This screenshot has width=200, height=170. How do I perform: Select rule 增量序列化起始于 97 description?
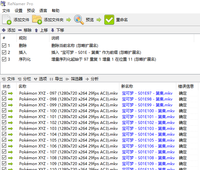tap(104, 59)
